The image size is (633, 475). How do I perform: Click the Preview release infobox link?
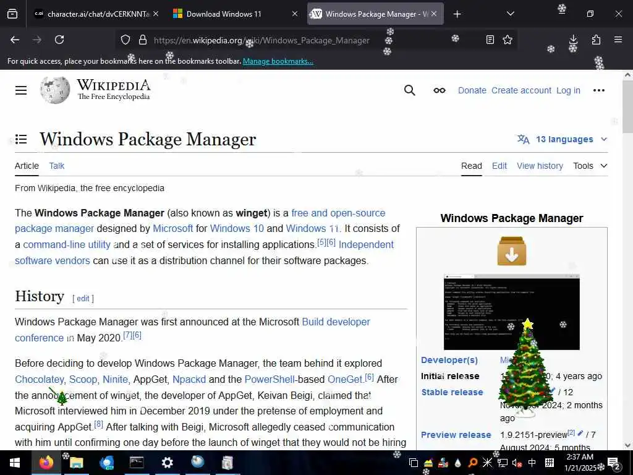coord(456,435)
